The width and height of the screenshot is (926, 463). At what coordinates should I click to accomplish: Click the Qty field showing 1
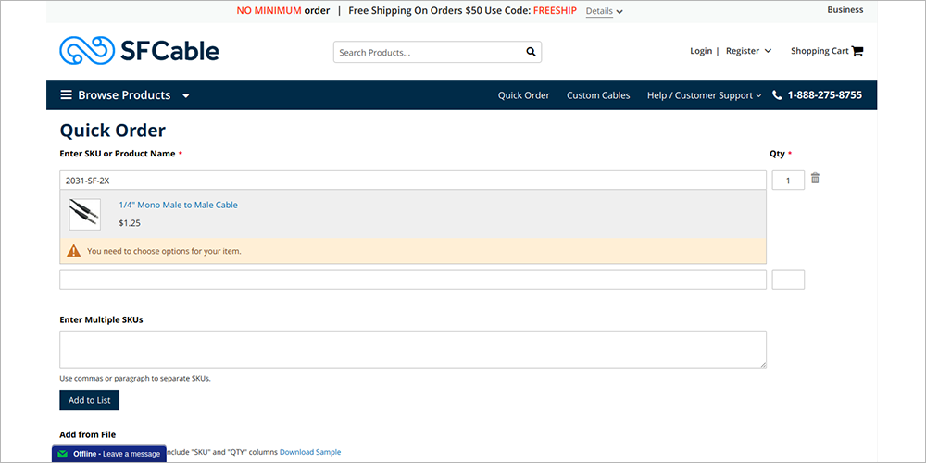pos(788,181)
